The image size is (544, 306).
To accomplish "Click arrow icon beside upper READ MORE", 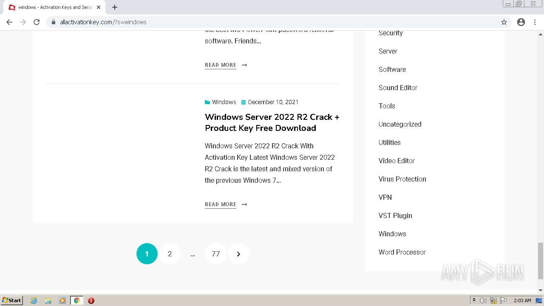I will [x=244, y=65].
